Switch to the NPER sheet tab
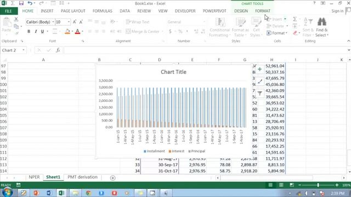This screenshot has height=197, width=351. pos(34,177)
